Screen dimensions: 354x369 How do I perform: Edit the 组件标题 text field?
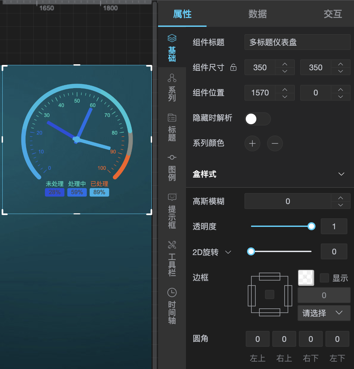coord(297,42)
